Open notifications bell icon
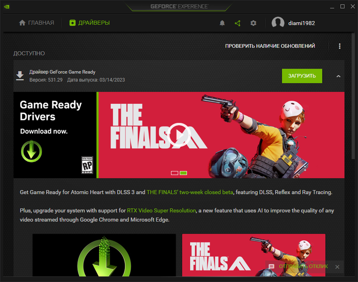 click(x=222, y=23)
